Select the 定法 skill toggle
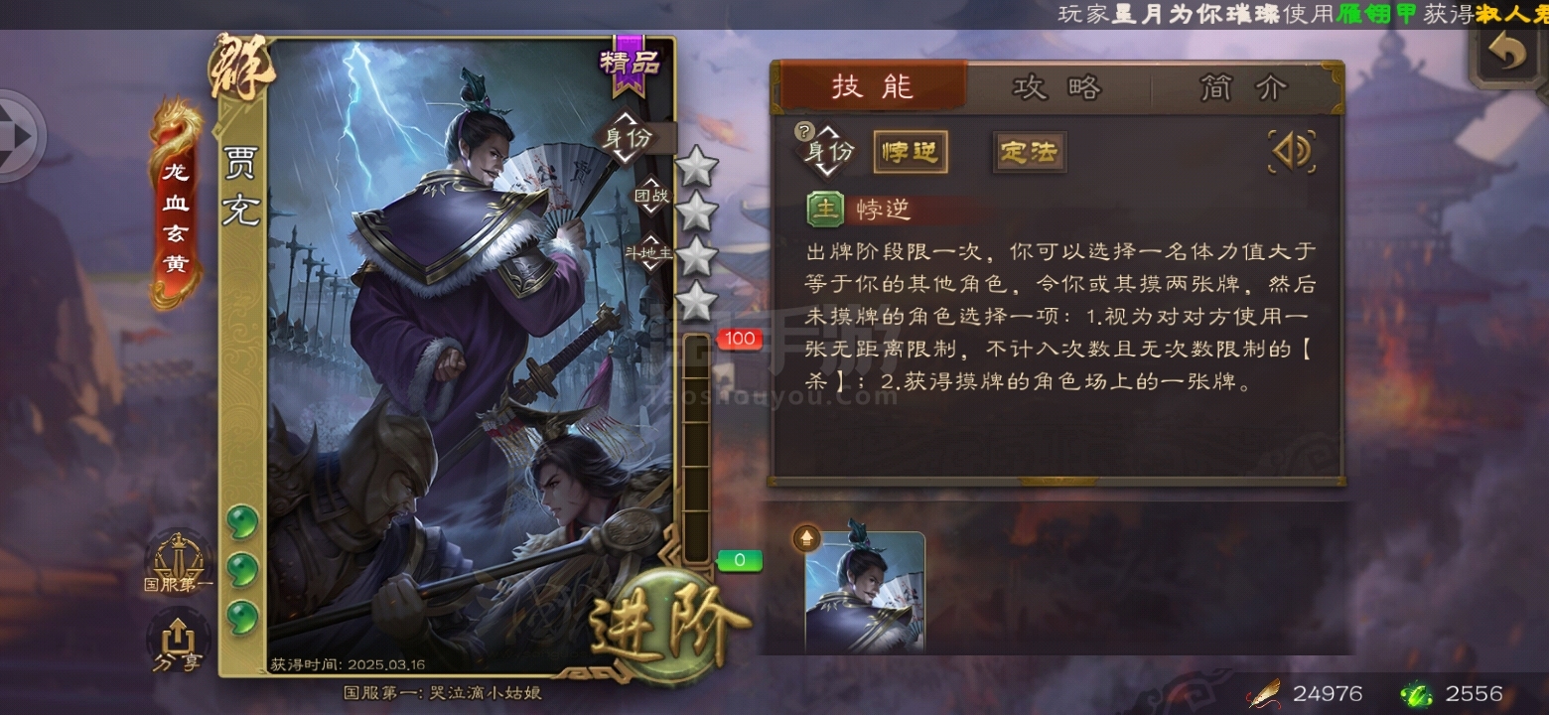The image size is (1549, 715). (1030, 152)
